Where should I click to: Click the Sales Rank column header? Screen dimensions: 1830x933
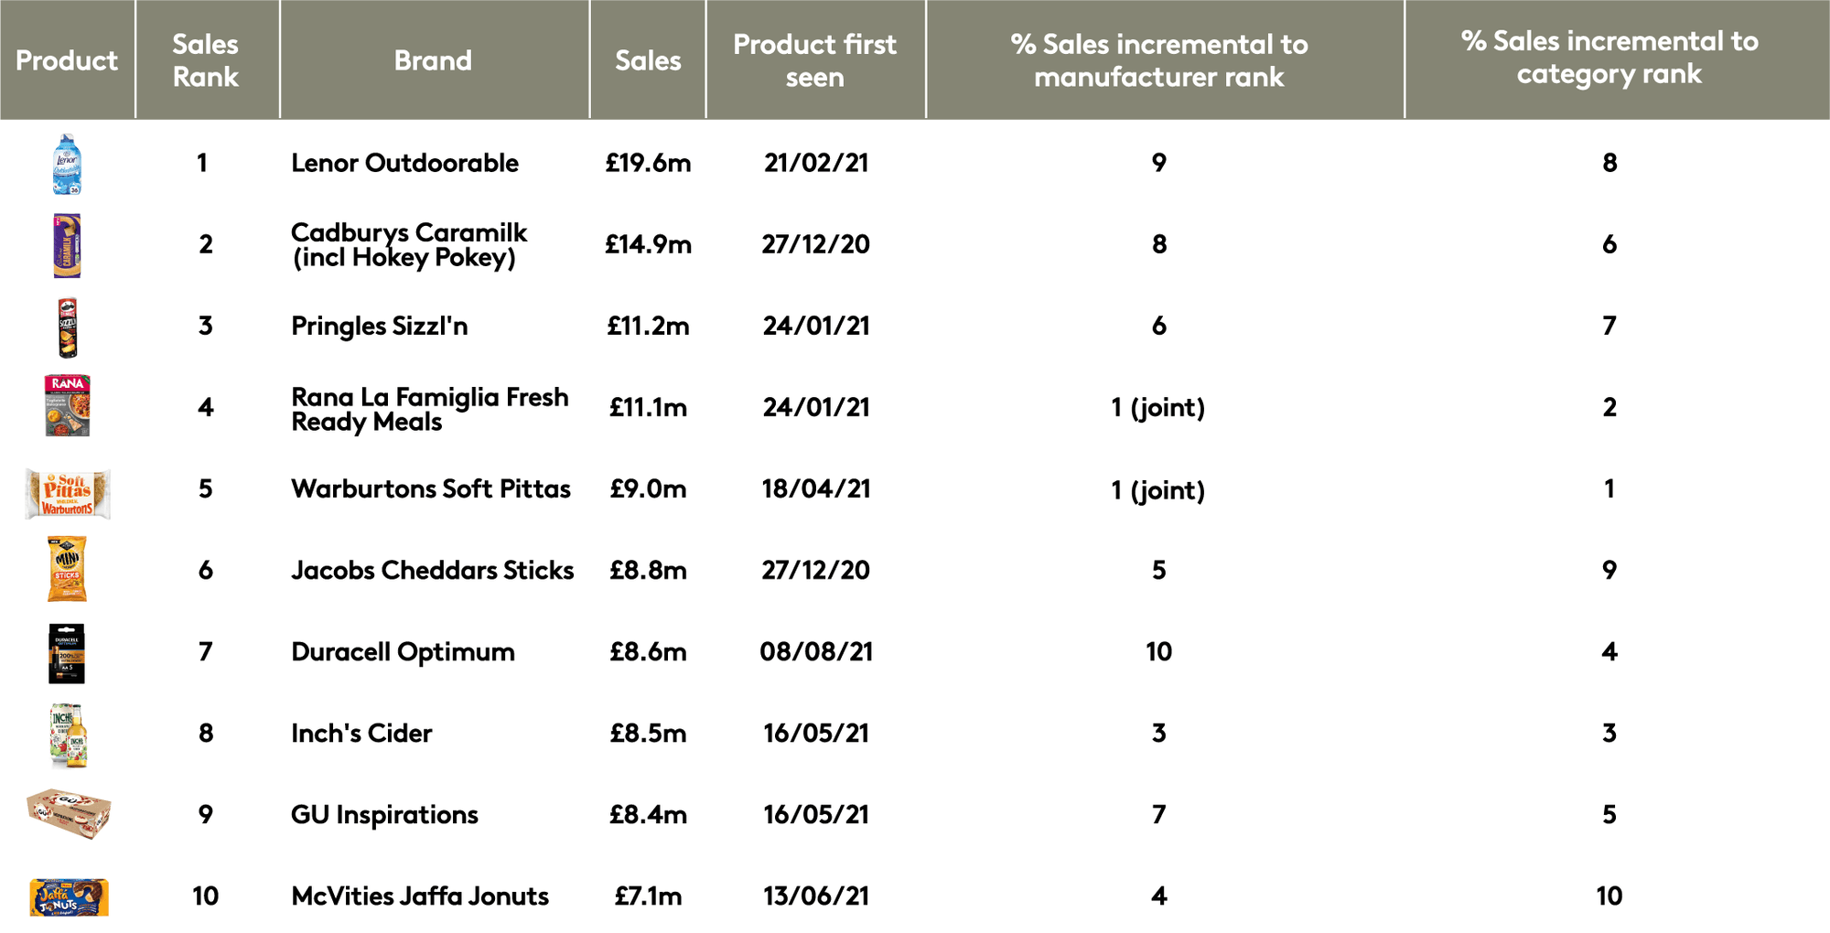coord(206,60)
